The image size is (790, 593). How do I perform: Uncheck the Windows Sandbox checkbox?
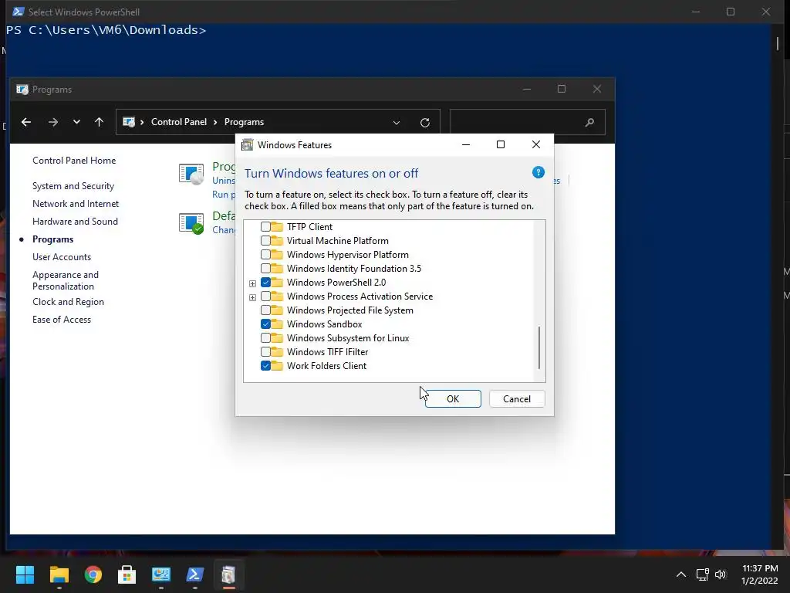pos(265,324)
